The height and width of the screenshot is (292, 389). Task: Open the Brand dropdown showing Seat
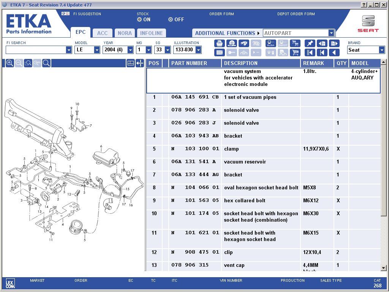tap(382, 50)
